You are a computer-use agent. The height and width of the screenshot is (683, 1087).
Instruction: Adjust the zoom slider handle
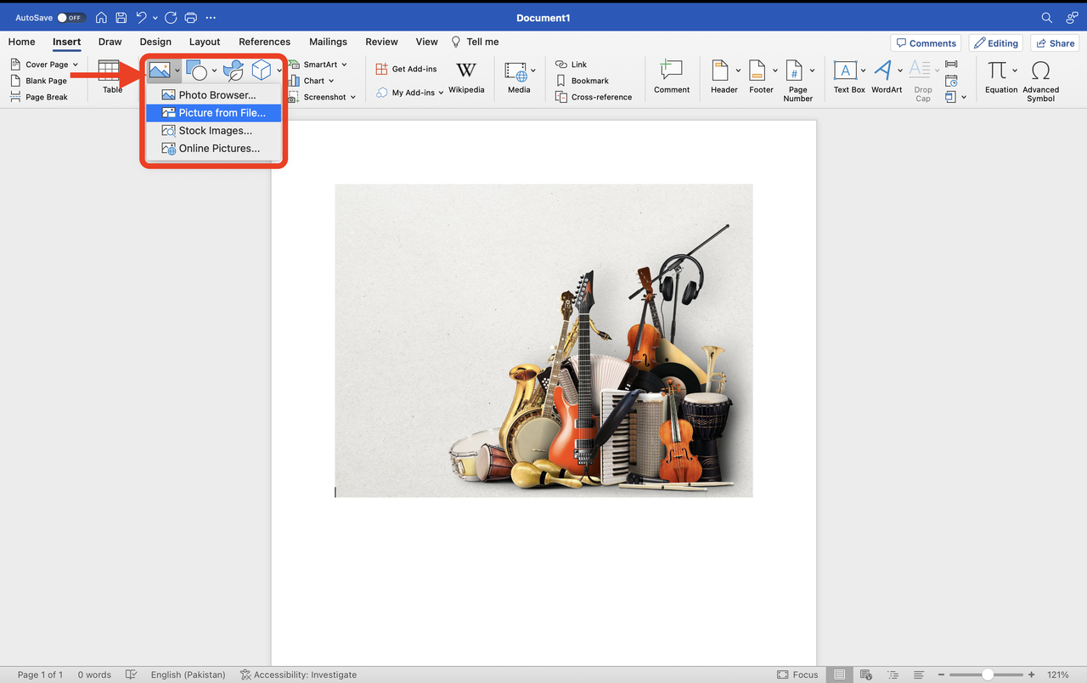(x=987, y=675)
